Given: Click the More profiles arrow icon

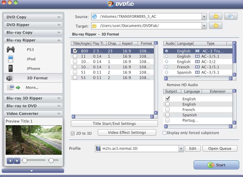Looking at the screenshot, I should pyautogui.click(x=18, y=88).
